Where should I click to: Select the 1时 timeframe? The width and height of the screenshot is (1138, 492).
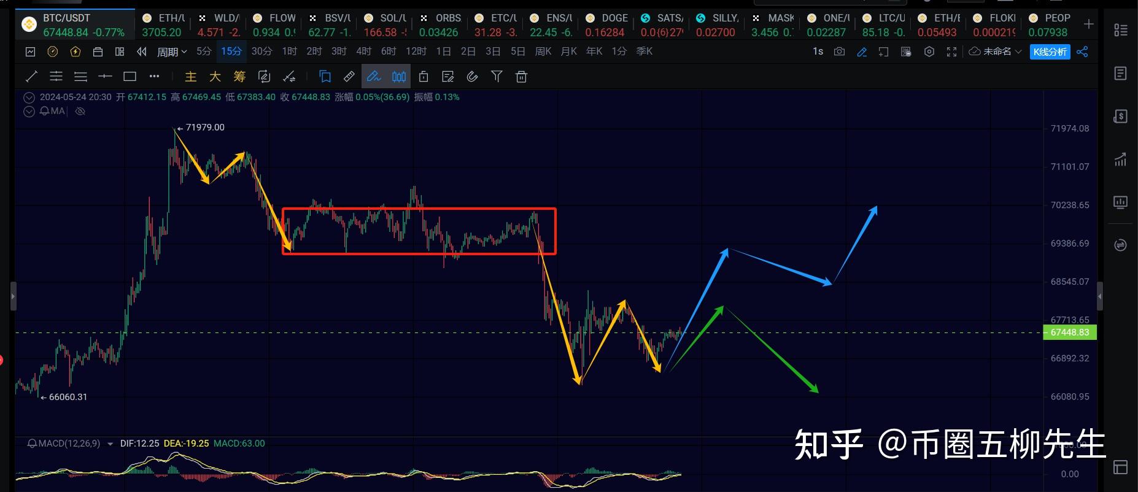pyautogui.click(x=289, y=52)
